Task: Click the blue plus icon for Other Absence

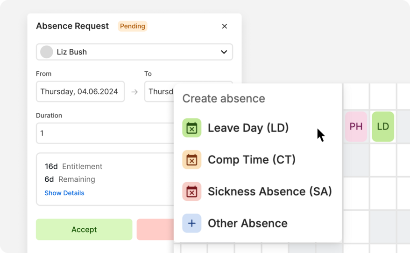Action: point(191,223)
